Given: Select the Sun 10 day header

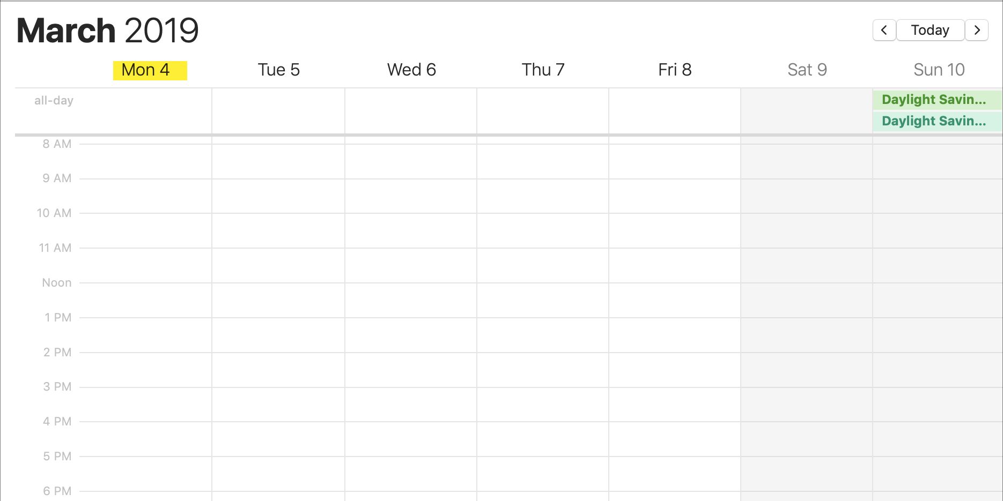Looking at the screenshot, I should pos(939,70).
